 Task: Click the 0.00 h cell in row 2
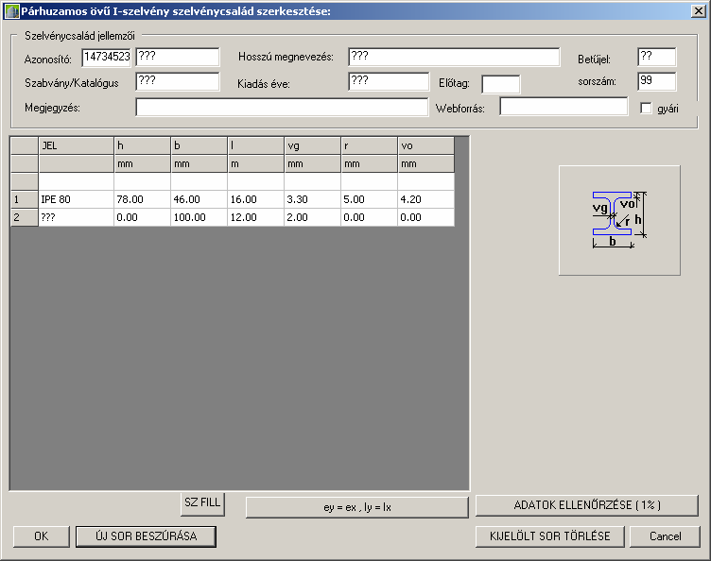click(x=143, y=217)
